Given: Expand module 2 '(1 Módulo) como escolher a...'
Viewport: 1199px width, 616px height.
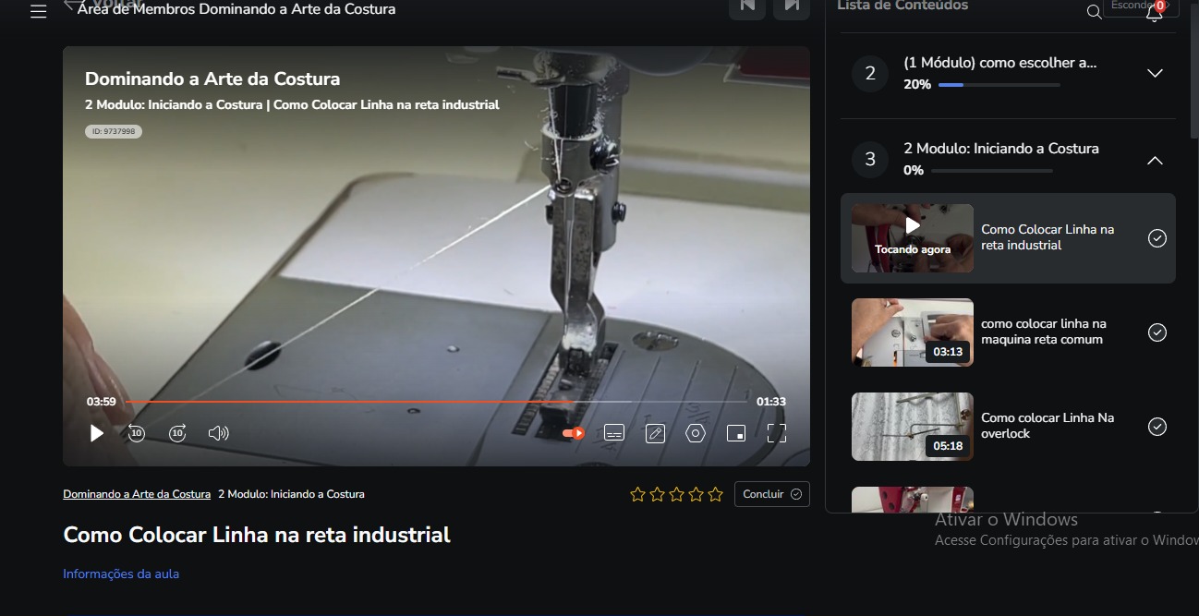Looking at the screenshot, I should [1155, 73].
